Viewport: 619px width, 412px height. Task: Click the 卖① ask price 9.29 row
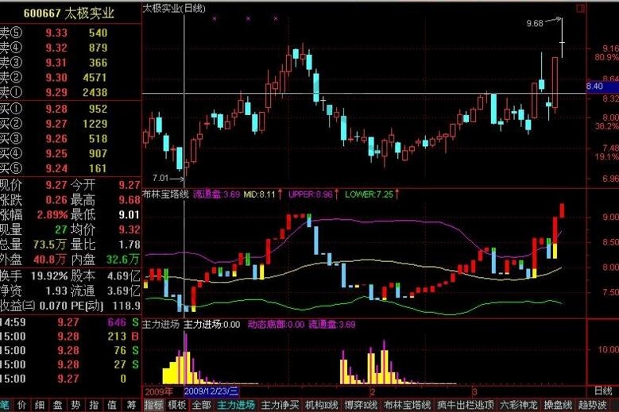[x=70, y=92]
